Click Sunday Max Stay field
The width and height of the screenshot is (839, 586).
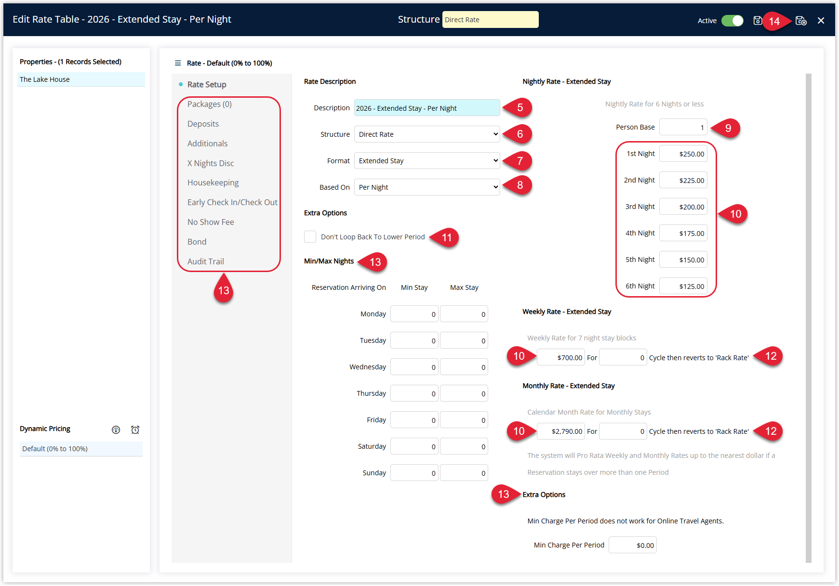click(x=464, y=473)
